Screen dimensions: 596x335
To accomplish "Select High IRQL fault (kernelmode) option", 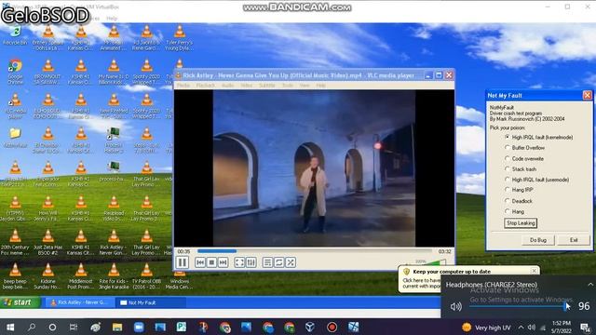I will pyautogui.click(x=538, y=137).
